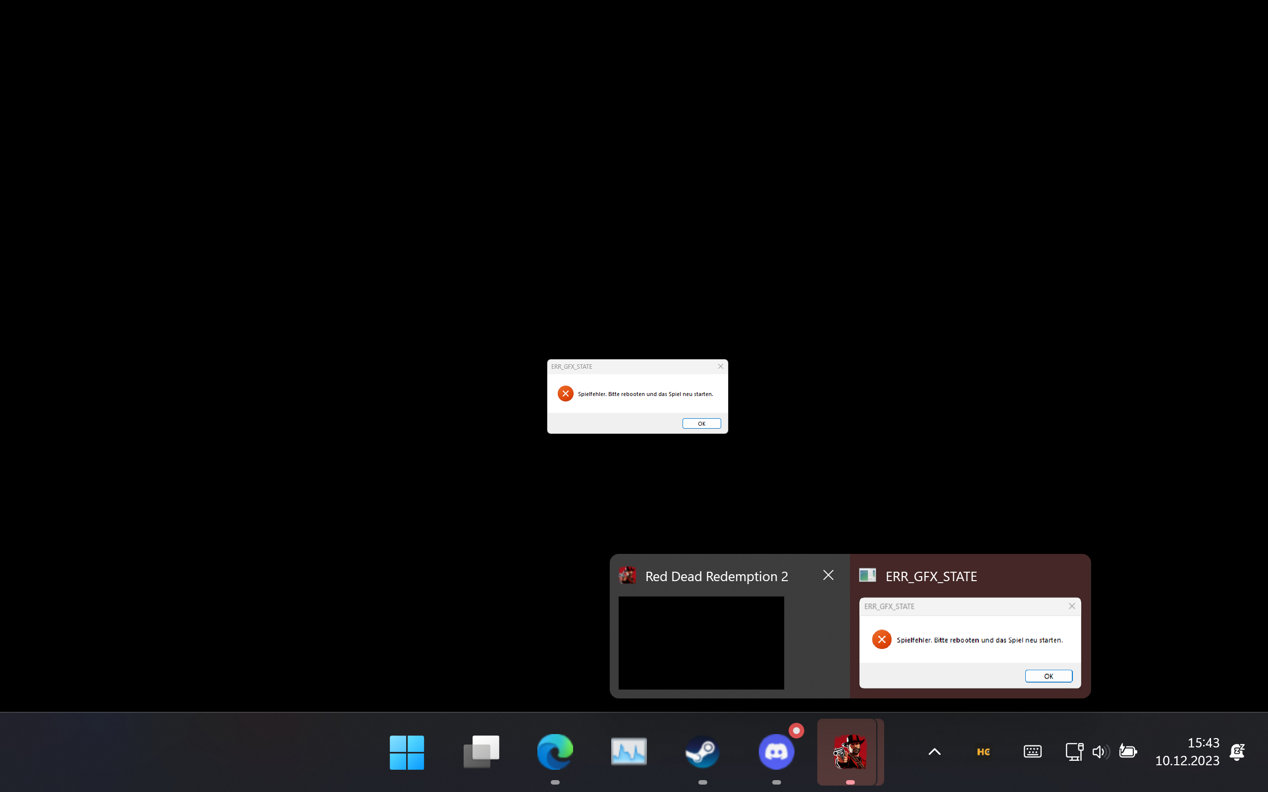
Task: Open Task Manager from the taskbar
Action: point(628,751)
